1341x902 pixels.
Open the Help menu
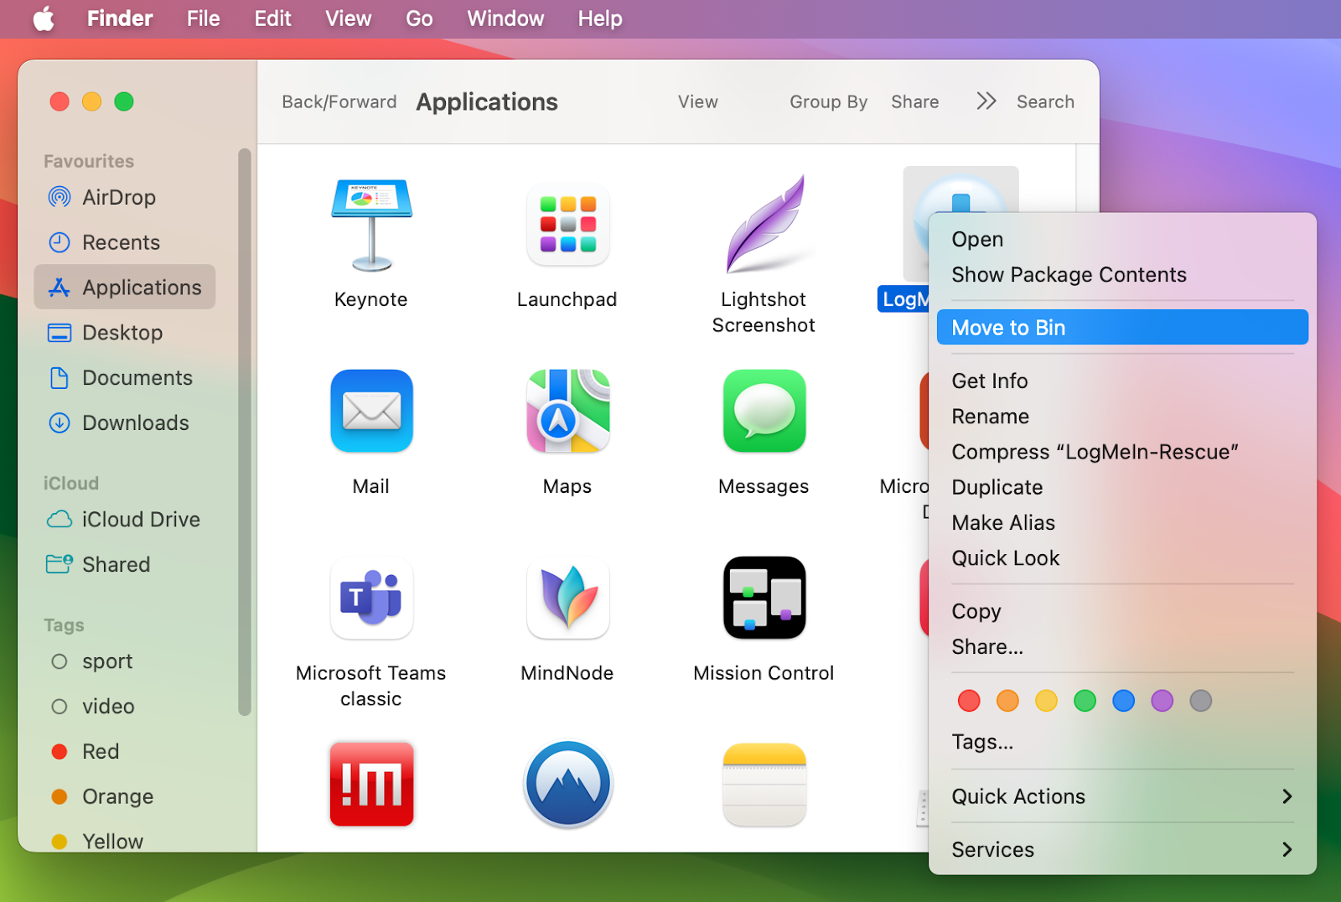coord(600,18)
